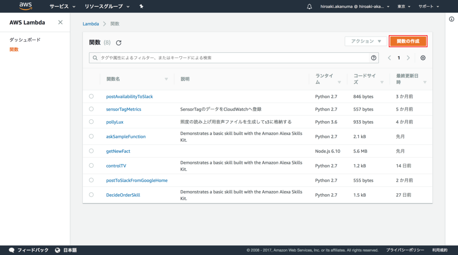The image size is (458, 255).
Task: Sort by 関数名 column arrow
Action: pos(166,79)
